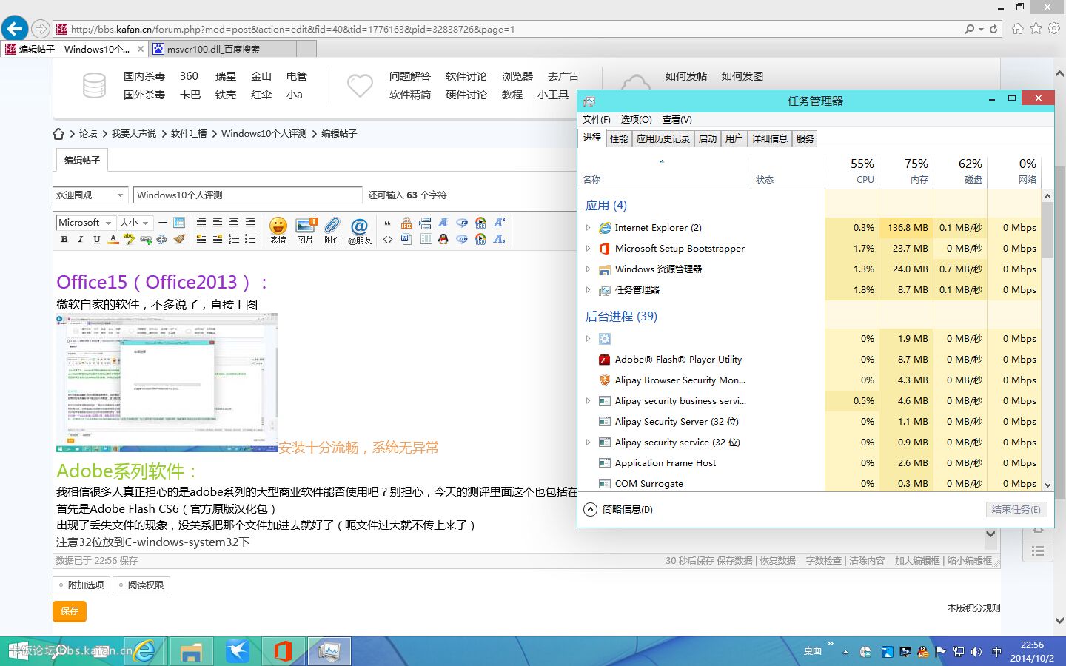Expand the Microsoft Setup Bootstrapper row

(589, 249)
